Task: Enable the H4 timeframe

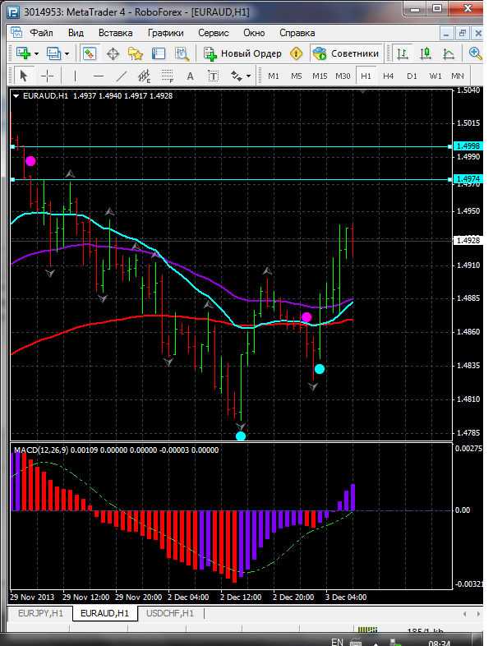Action: [388, 76]
